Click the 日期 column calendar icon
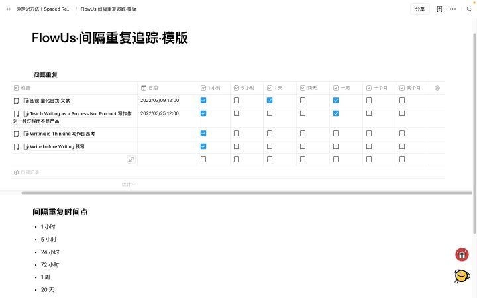Viewport: 477px width, 298px height. (144, 88)
